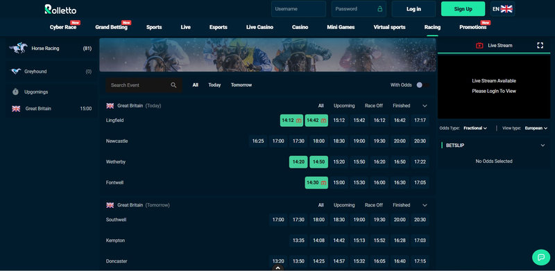Select Lingfield 14:42 race

tap(316, 121)
